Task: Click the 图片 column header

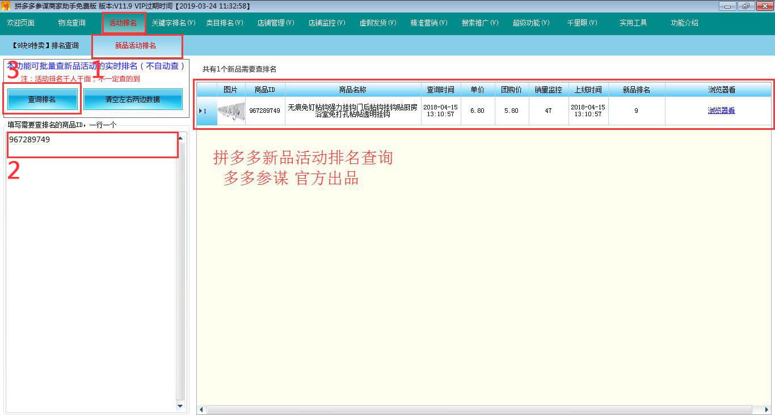Action: coord(231,90)
